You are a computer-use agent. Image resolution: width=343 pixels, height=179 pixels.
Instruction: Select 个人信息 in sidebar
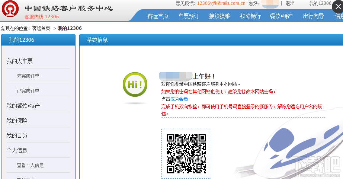[x=17, y=150]
